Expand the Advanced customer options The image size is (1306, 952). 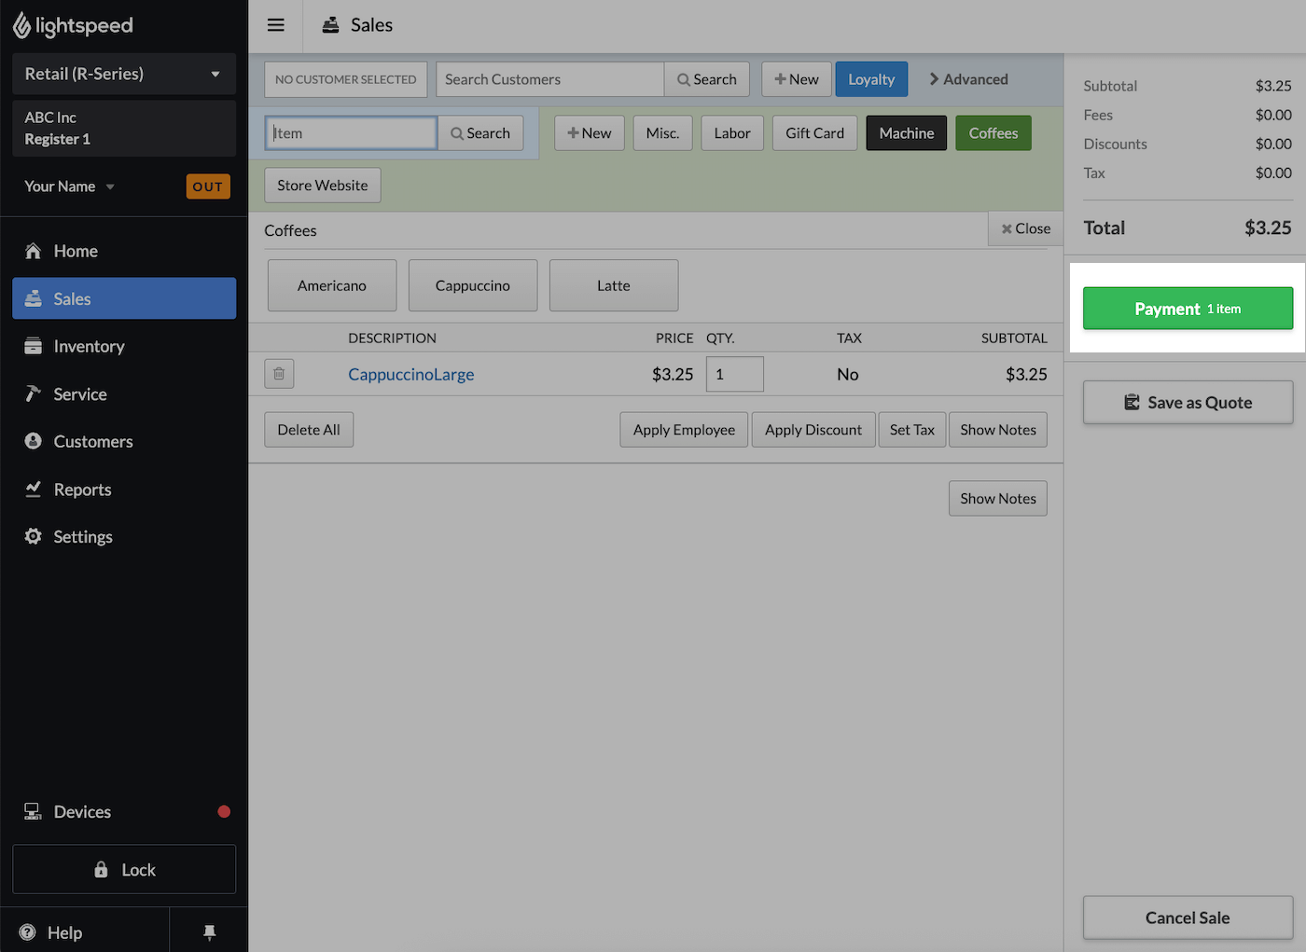coord(967,79)
